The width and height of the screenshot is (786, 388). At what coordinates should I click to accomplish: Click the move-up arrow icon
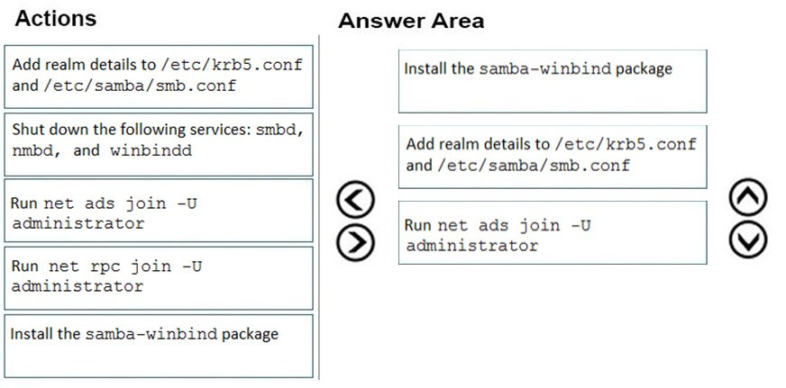click(748, 197)
